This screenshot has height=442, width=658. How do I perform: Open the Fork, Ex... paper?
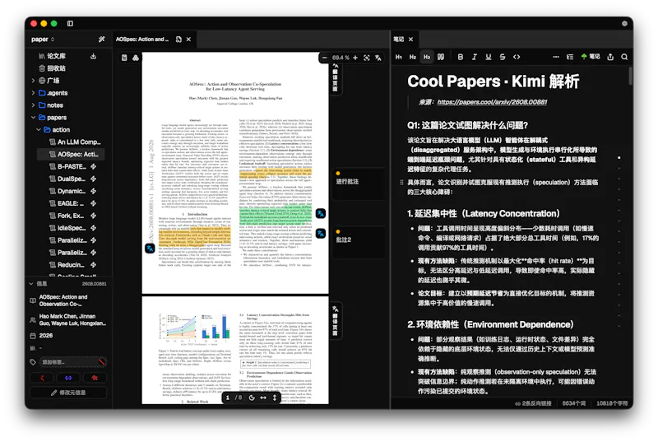[x=67, y=216]
